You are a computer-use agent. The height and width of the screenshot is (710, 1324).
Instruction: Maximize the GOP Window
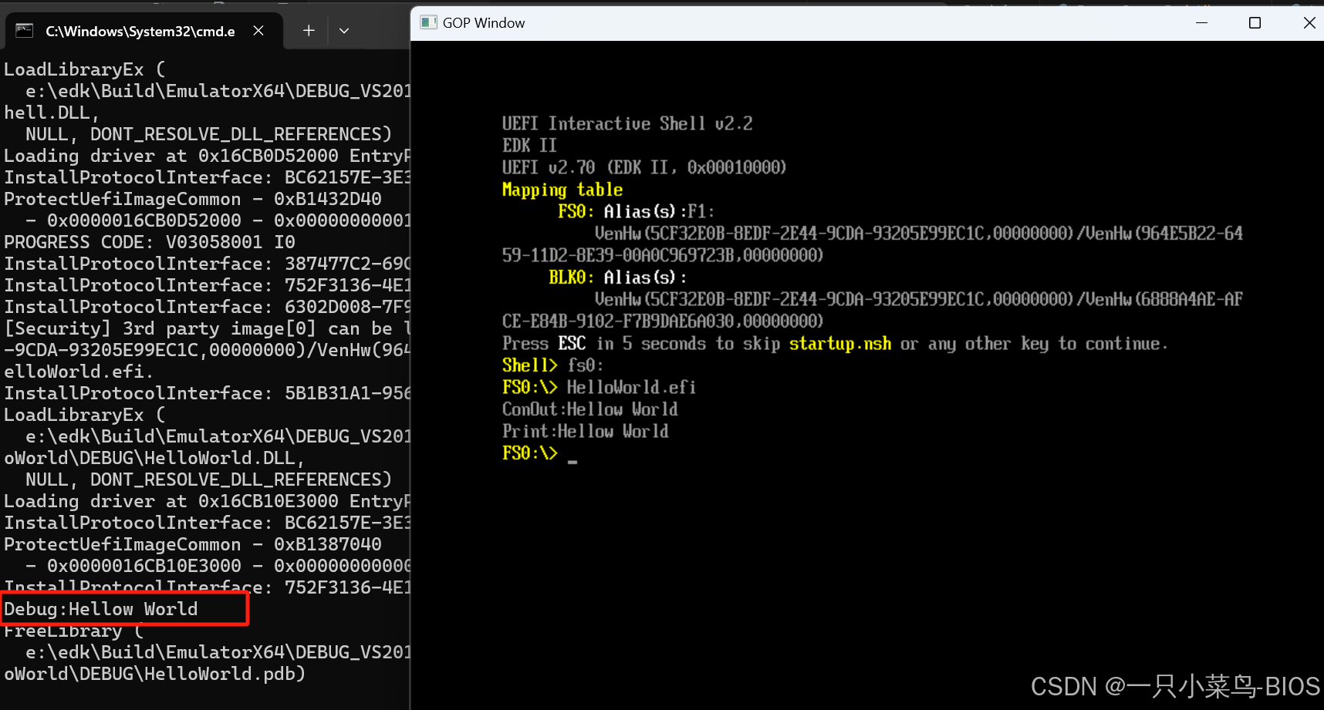pos(1255,22)
